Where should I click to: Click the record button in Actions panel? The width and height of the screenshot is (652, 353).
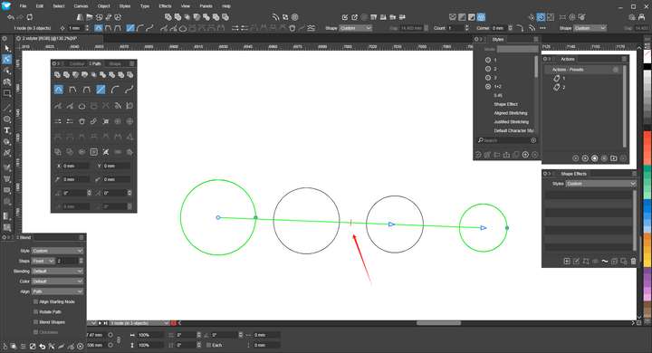(595, 158)
